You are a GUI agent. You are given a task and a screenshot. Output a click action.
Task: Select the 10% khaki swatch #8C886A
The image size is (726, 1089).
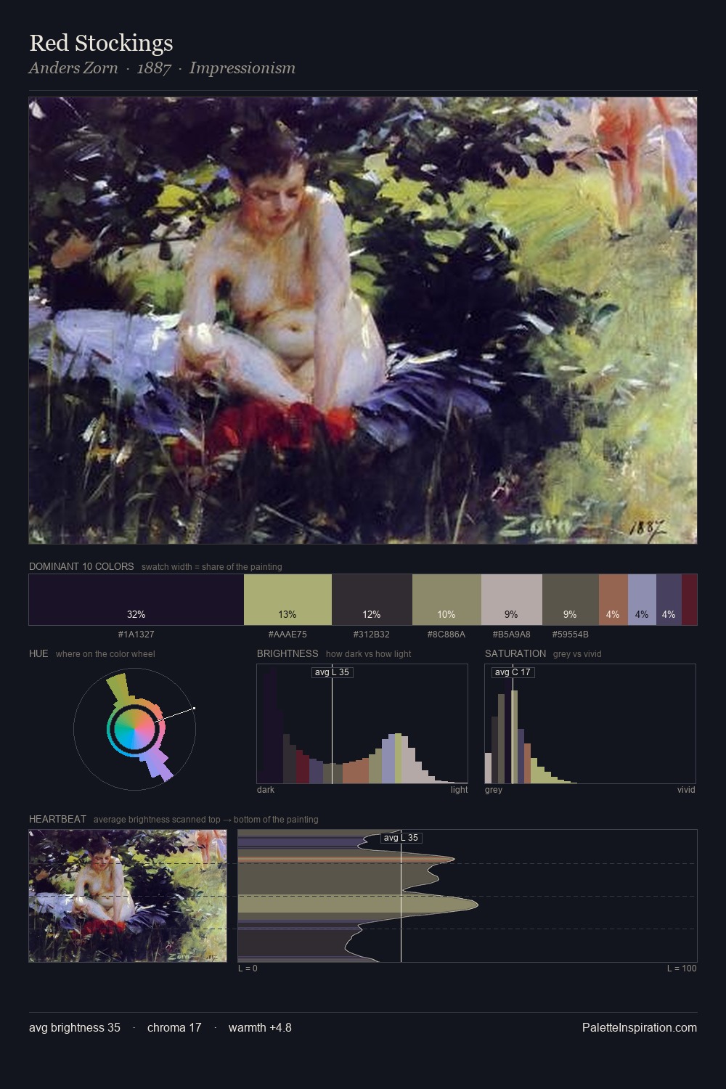coord(446,600)
